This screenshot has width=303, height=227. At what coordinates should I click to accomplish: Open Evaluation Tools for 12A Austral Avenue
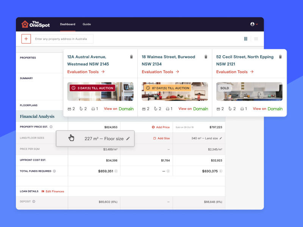(x=86, y=72)
